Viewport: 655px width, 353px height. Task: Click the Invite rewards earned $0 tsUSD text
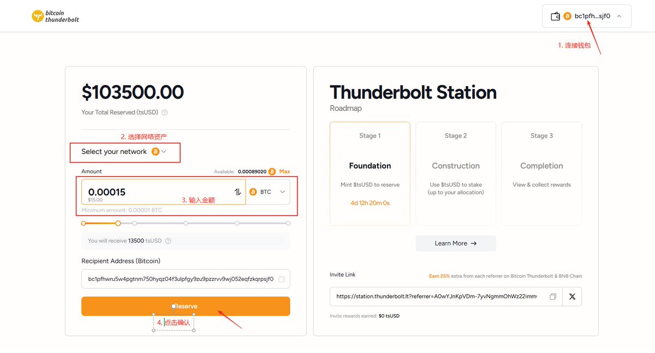point(365,316)
